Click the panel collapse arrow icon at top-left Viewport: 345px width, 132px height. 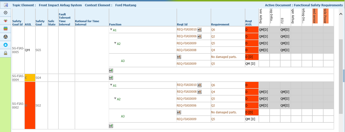tap(6, 5)
